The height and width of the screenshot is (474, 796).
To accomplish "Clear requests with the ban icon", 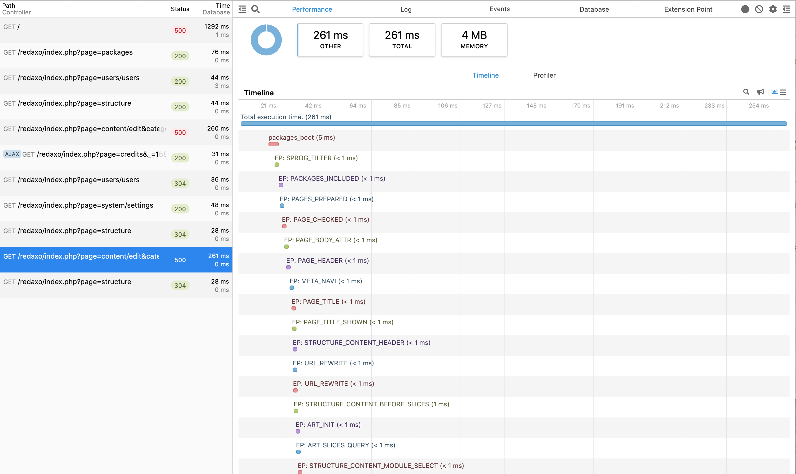I will pyautogui.click(x=759, y=9).
